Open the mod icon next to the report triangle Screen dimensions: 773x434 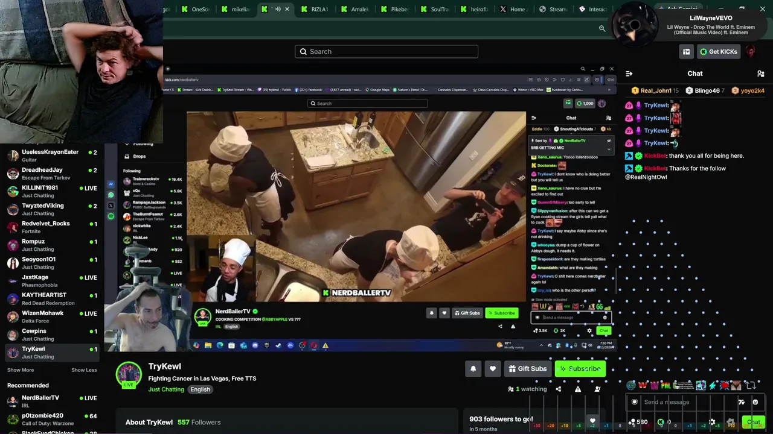597,389
